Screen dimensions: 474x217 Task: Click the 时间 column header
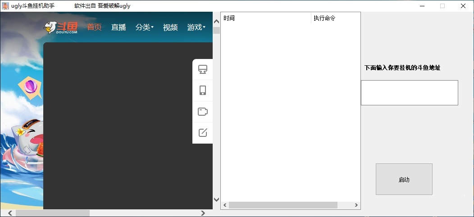266,18
